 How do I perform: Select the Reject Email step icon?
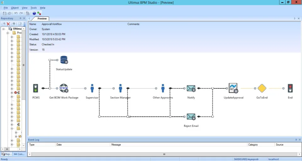(x=191, y=117)
